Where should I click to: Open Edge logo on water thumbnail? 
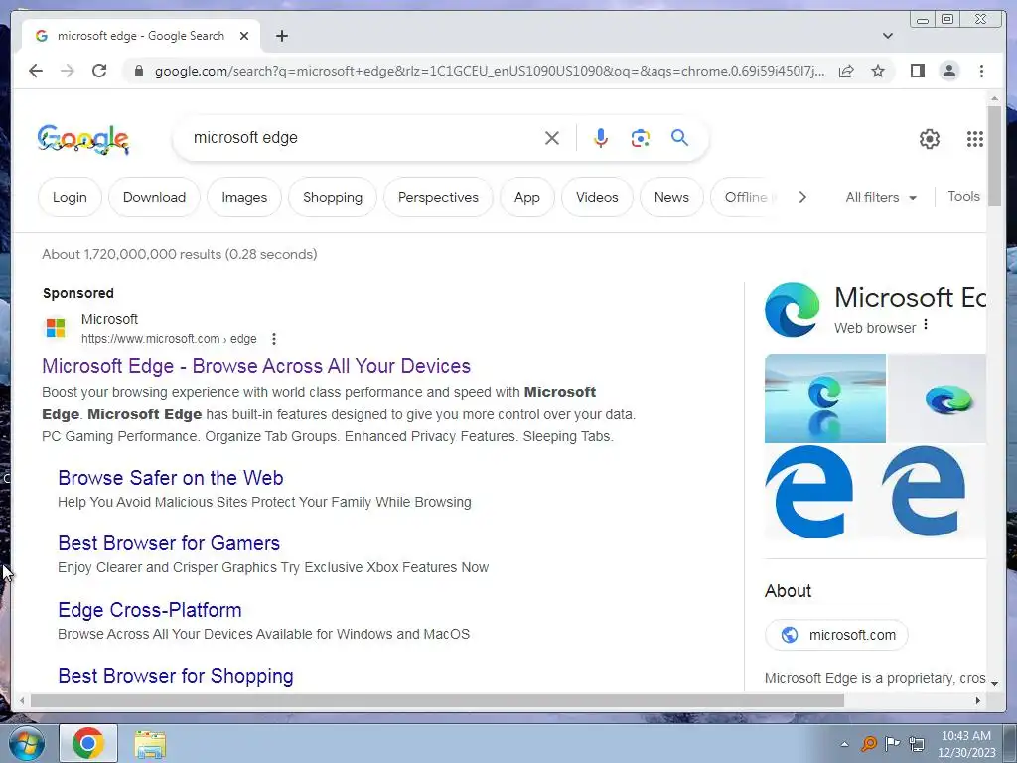click(x=825, y=397)
